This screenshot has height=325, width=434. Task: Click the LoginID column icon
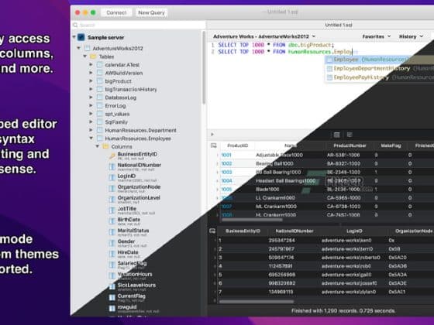pos(112,178)
